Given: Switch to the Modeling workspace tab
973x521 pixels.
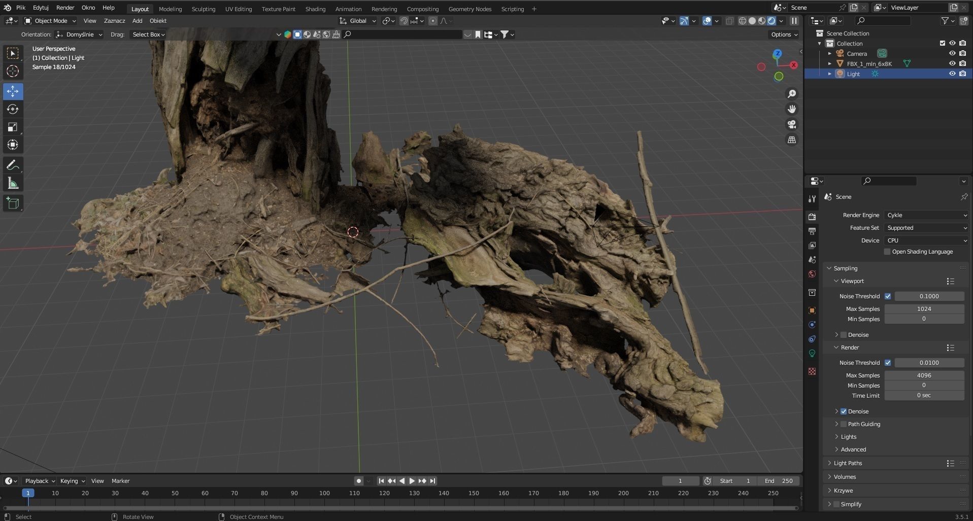Looking at the screenshot, I should [x=170, y=9].
